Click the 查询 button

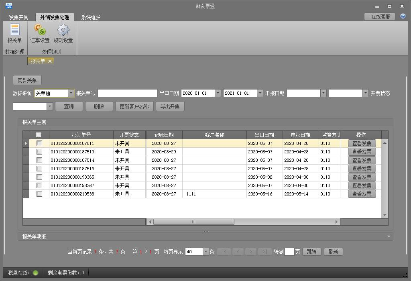tap(69, 106)
